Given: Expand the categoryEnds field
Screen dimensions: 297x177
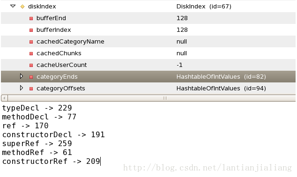Looking at the screenshot, I should tap(22, 76).
